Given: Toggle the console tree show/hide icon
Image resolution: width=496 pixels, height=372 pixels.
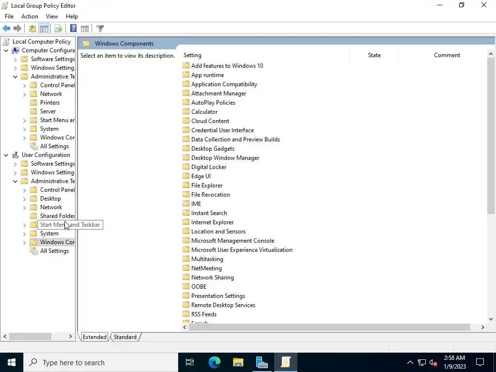Looking at the screenshot, I should coord(44,29).
